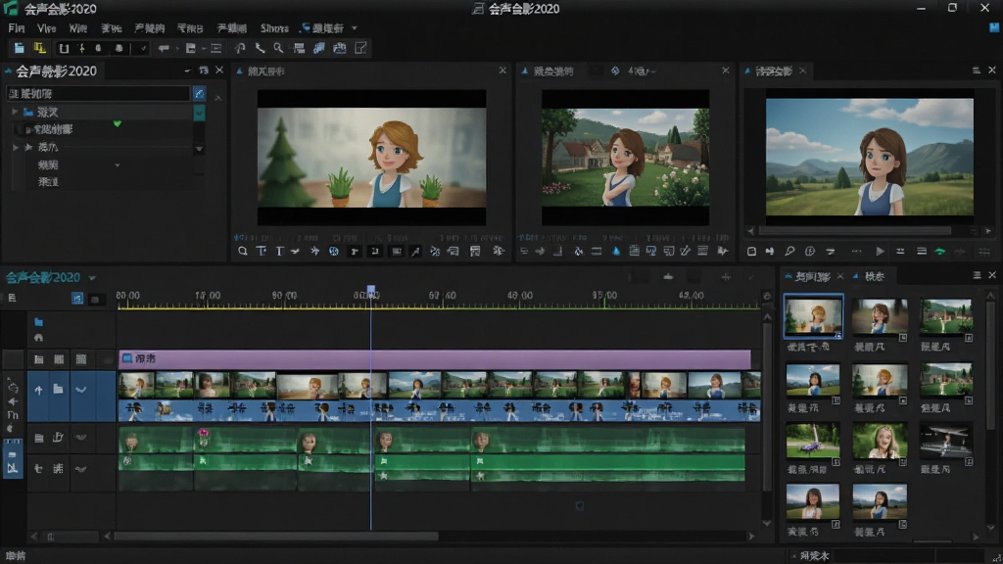This screenshot has width=1003, height=564.
Task: Close the left preview panel
Action: (x=502, y=70)
